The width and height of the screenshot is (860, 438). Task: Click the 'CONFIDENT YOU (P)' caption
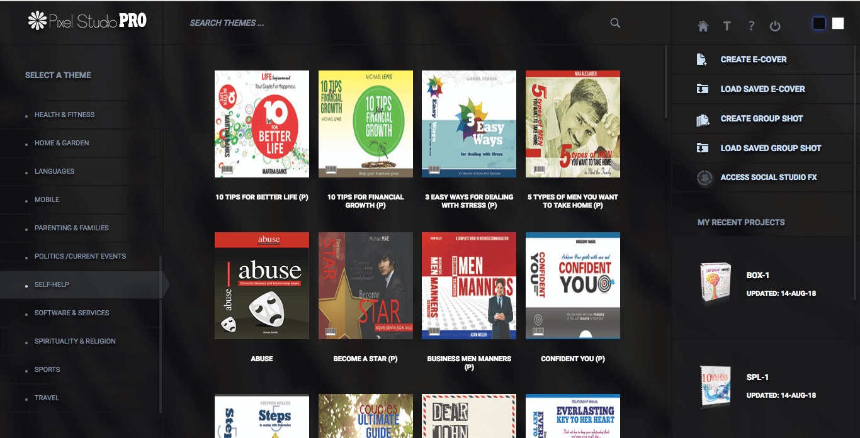573,359
